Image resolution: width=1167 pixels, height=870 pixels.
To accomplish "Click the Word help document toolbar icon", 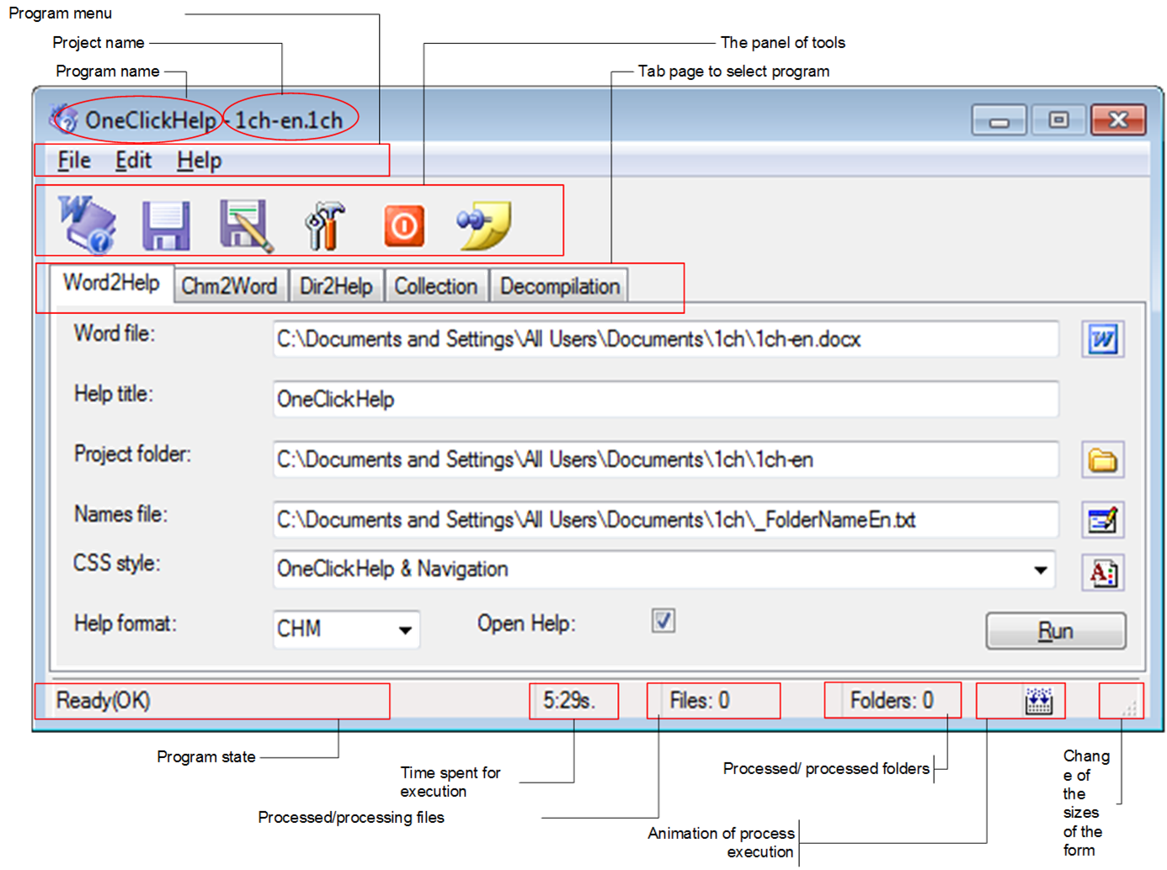I will (x=88, y=224).
